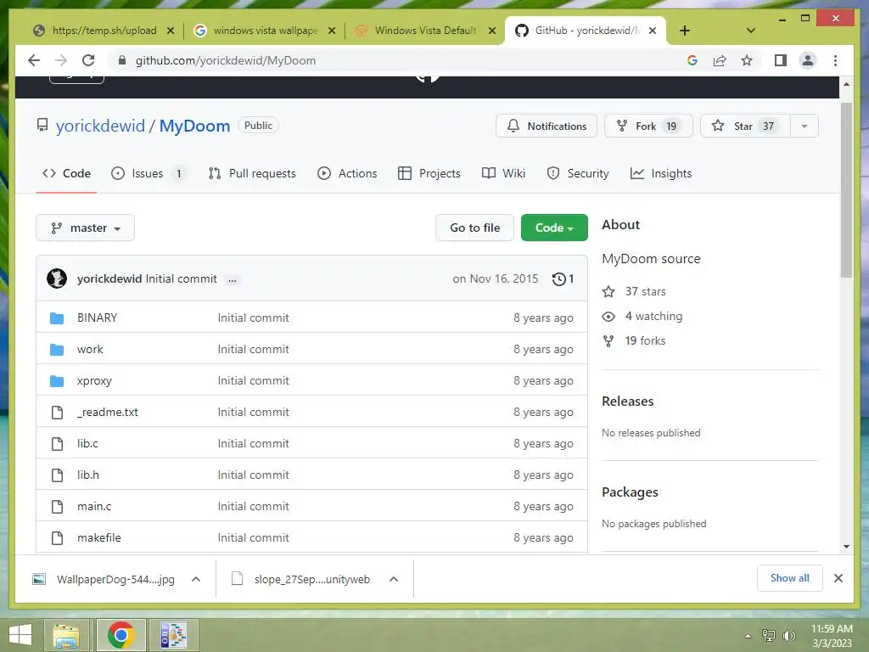The width and height of the screenshot is (869, 652).
Task: Open the _readme.txt file
Action: 108,412
